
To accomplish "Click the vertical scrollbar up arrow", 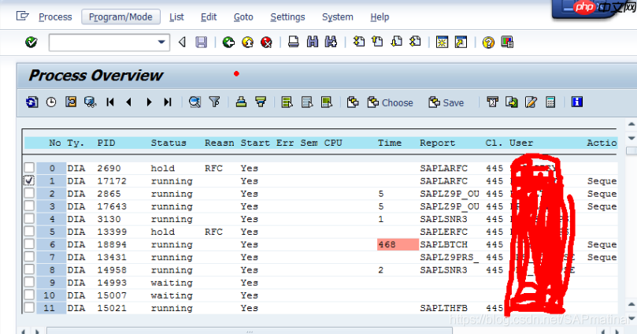I will [631, 124].
